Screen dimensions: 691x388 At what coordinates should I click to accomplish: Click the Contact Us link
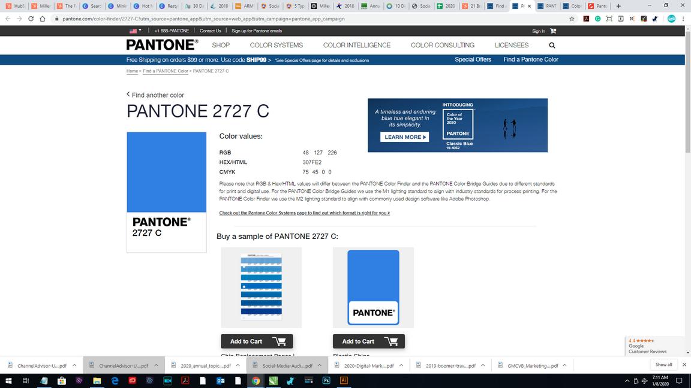click(210, 31)
